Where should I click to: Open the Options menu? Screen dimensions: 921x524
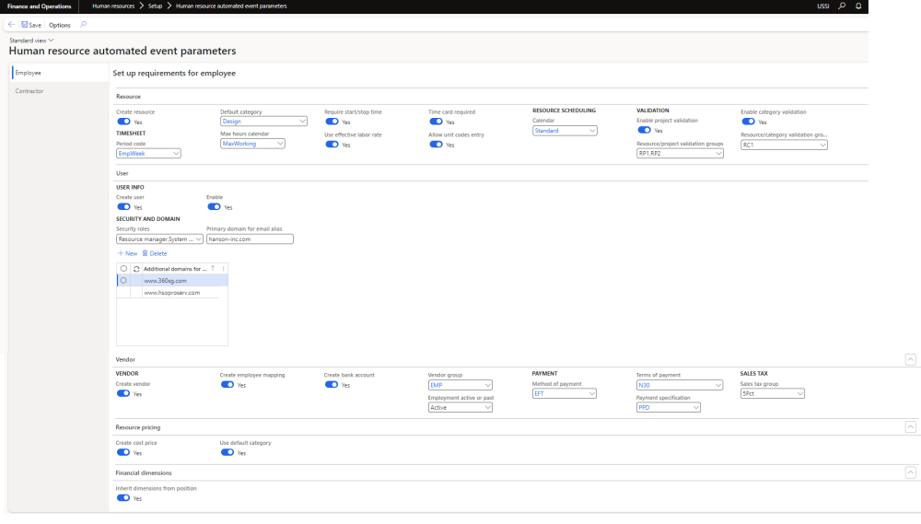(x=59, y=25)
